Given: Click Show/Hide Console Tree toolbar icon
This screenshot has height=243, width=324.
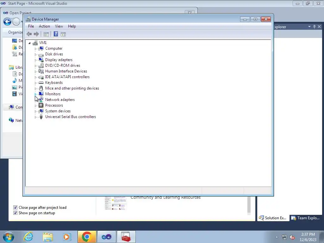Looking at the screenshot, I should [46, 34].
